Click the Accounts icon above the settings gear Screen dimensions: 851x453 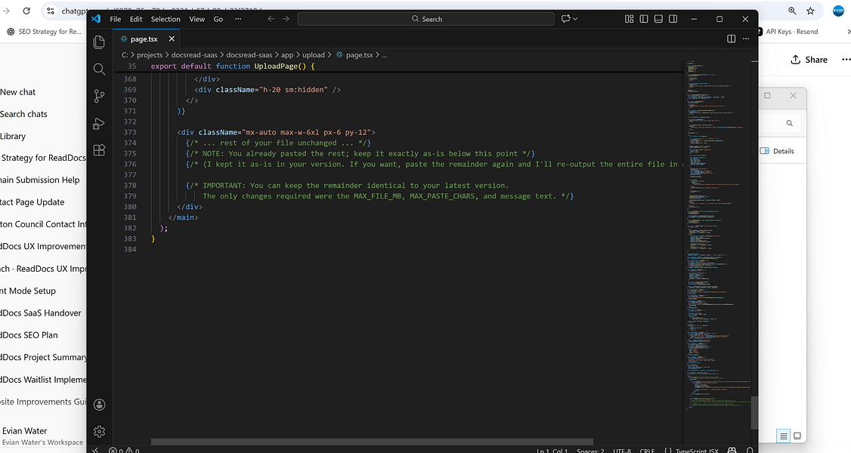99,404
